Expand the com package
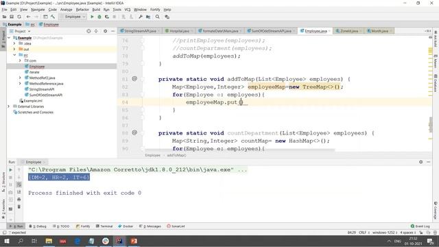 20,60
